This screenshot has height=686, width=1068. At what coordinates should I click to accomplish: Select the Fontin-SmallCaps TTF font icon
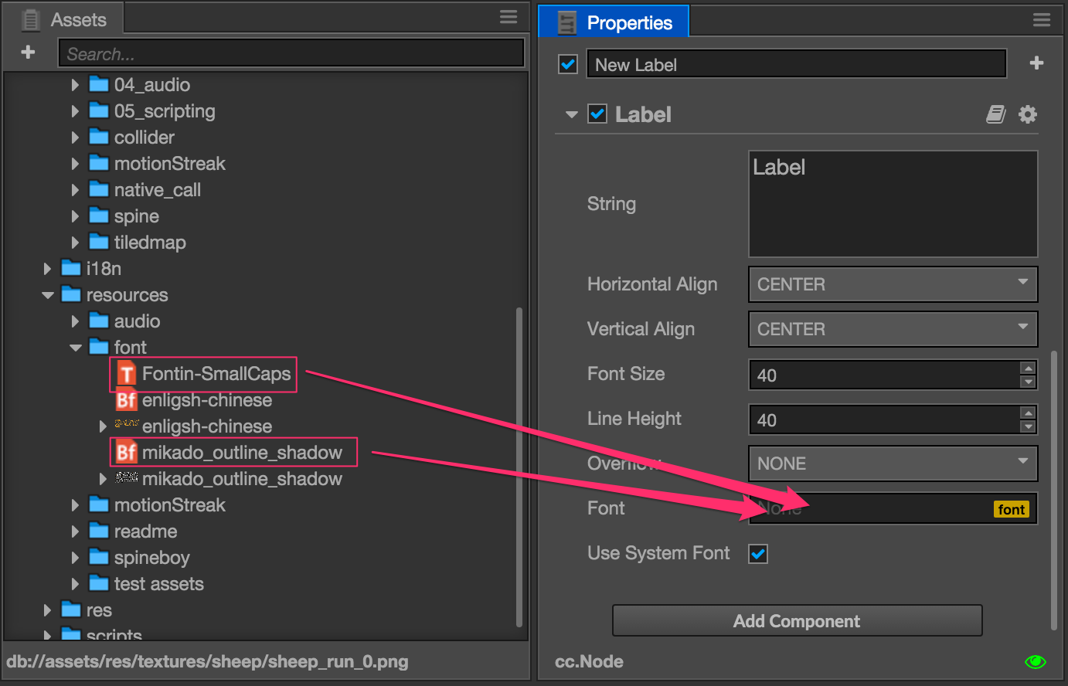point(125,374)
